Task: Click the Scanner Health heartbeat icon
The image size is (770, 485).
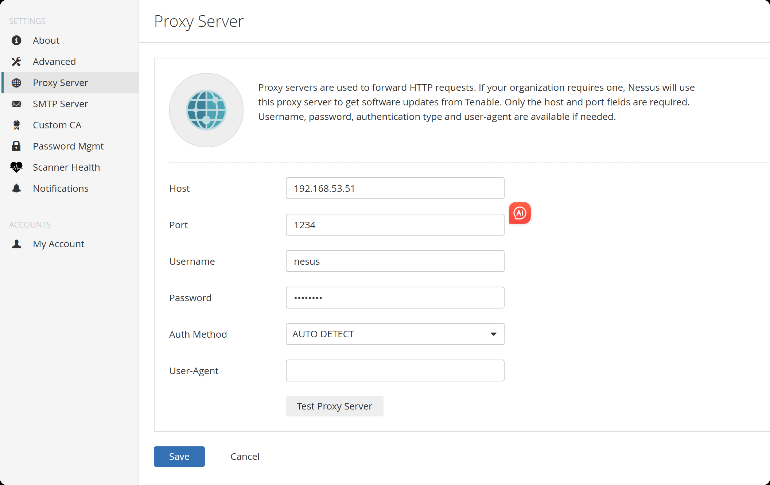Action: tap(16, 167)
